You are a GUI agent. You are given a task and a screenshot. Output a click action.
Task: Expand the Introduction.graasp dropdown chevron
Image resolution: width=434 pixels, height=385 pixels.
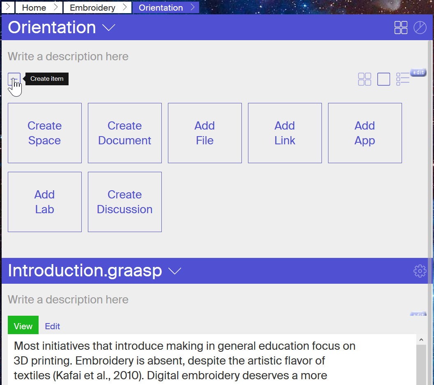click(175, 271)
